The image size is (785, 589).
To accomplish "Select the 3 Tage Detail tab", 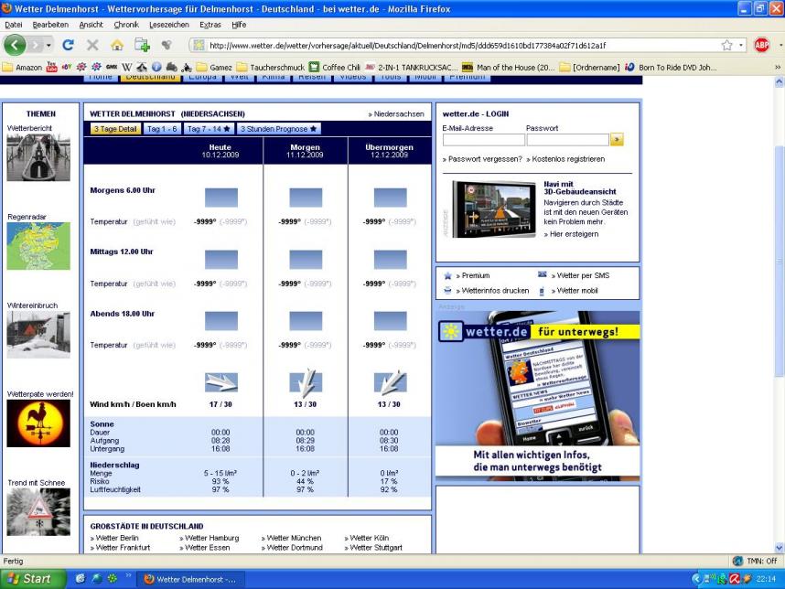I will (x=115, y=129).
